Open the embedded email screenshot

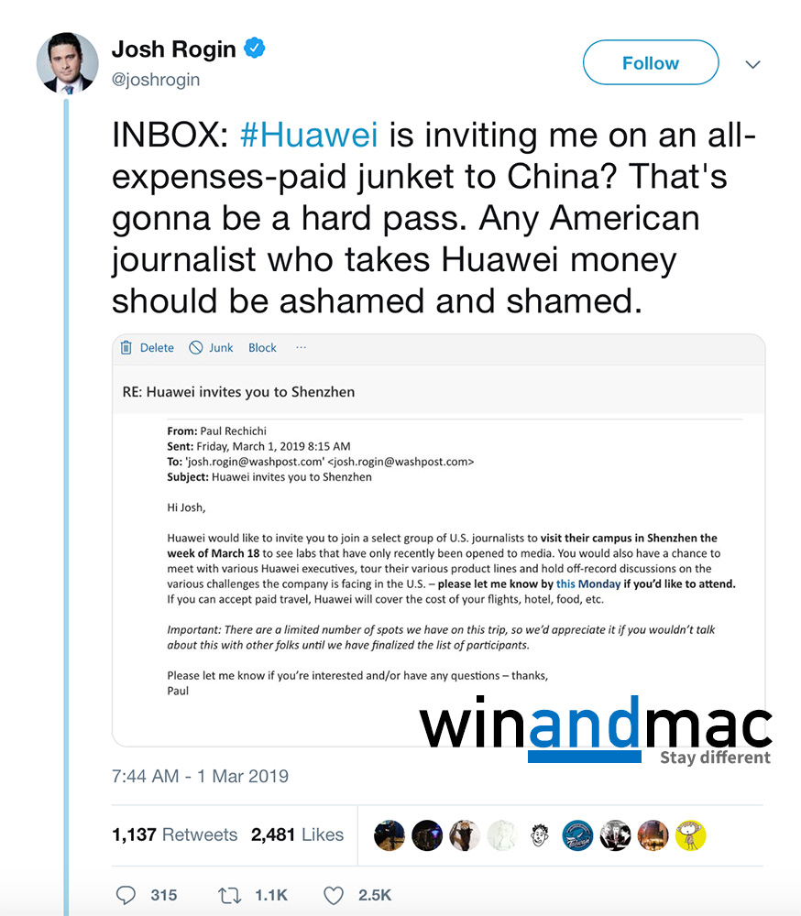click(x=438, y=540)
